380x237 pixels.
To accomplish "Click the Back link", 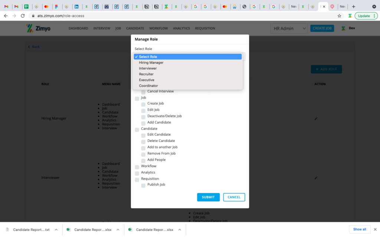I will click(x=34, y=47).
